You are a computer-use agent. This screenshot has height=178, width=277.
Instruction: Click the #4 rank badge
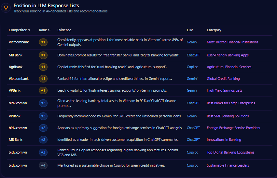[43, 165]
